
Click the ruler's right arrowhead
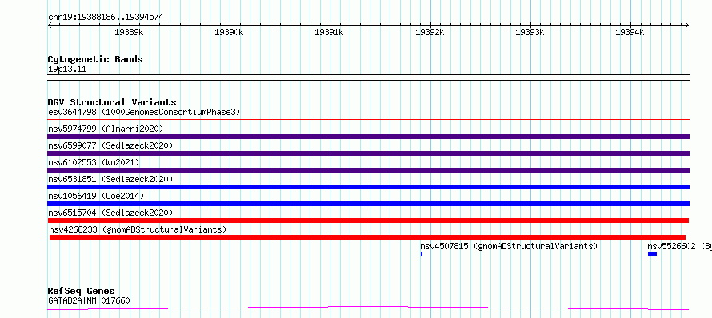687,25
